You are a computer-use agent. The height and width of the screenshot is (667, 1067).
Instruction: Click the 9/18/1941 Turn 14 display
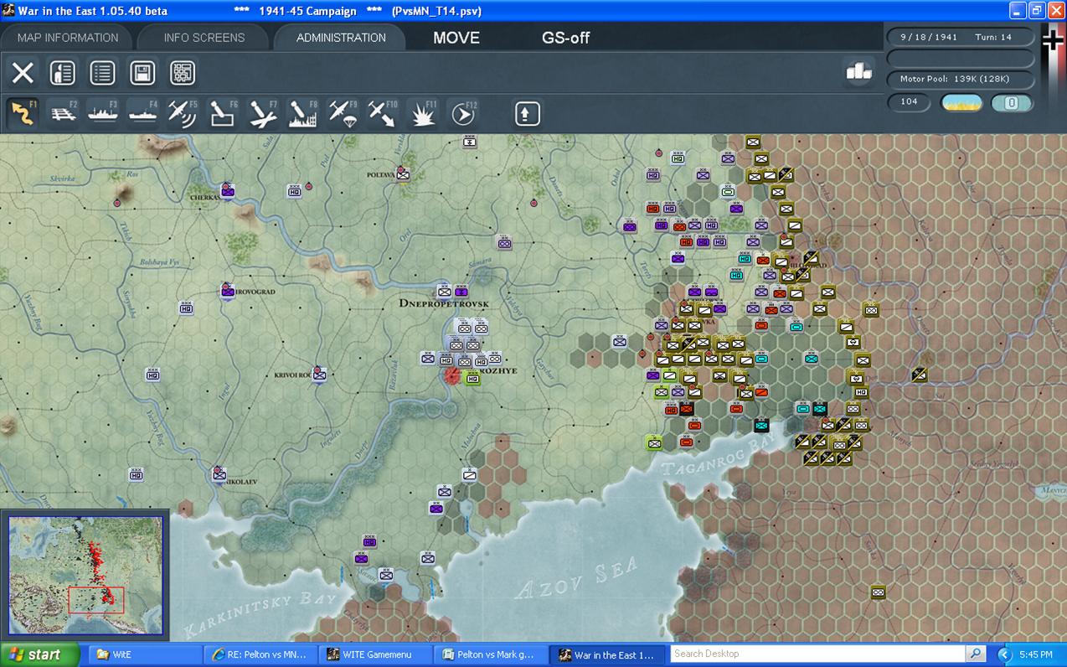960,38
